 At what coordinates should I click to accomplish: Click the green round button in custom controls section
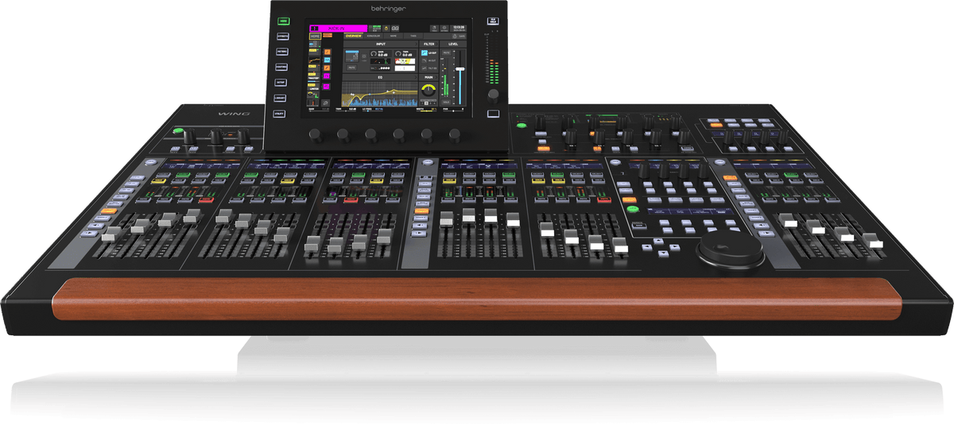click(x=633, y=210)
